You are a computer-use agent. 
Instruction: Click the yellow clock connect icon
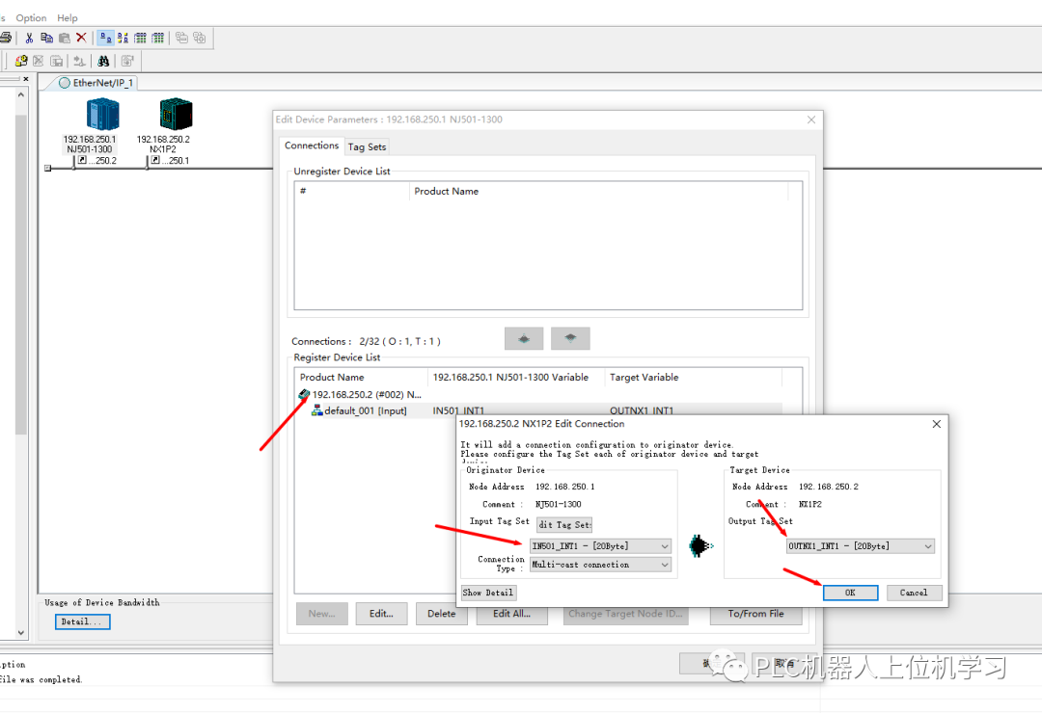pyautogui.click(x=21, y=61)
